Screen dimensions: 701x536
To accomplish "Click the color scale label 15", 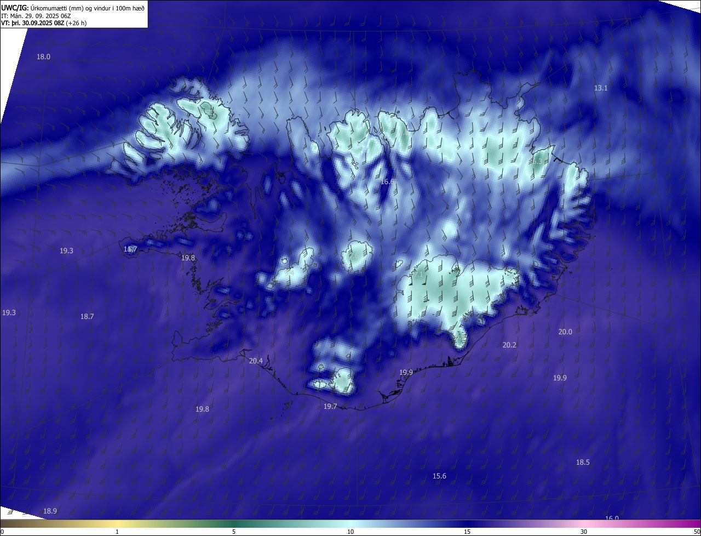I will click(467, 532).
